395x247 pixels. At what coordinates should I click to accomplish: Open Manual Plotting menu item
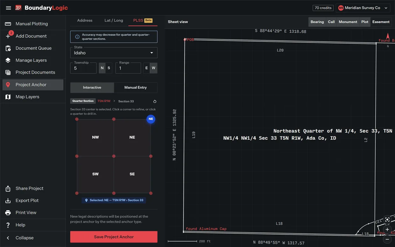(x=33, y=24)
